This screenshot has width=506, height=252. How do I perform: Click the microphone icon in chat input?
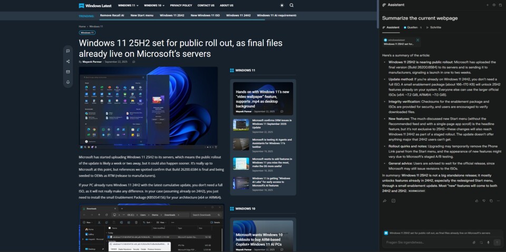point(489,243)
